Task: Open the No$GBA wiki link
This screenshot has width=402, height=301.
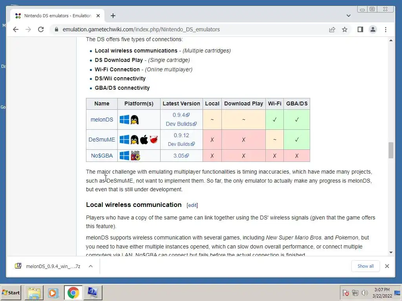Action: tap(102, 156)
